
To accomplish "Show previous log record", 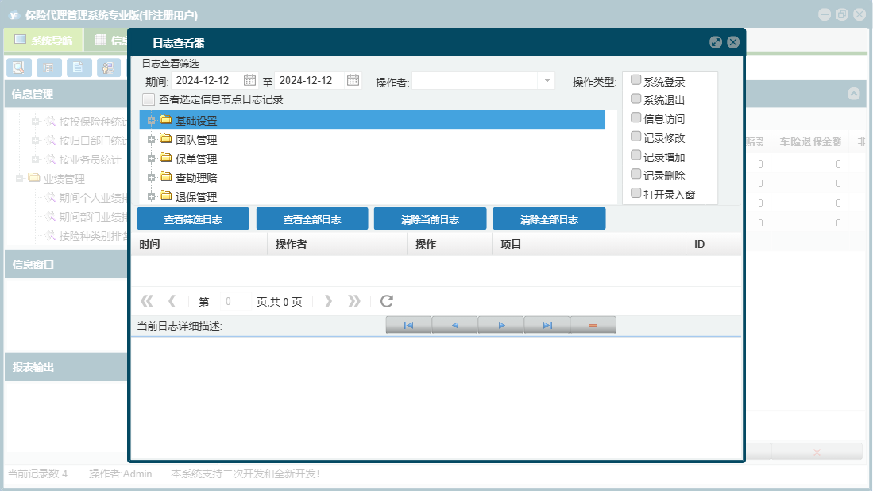I will [455, 325].
